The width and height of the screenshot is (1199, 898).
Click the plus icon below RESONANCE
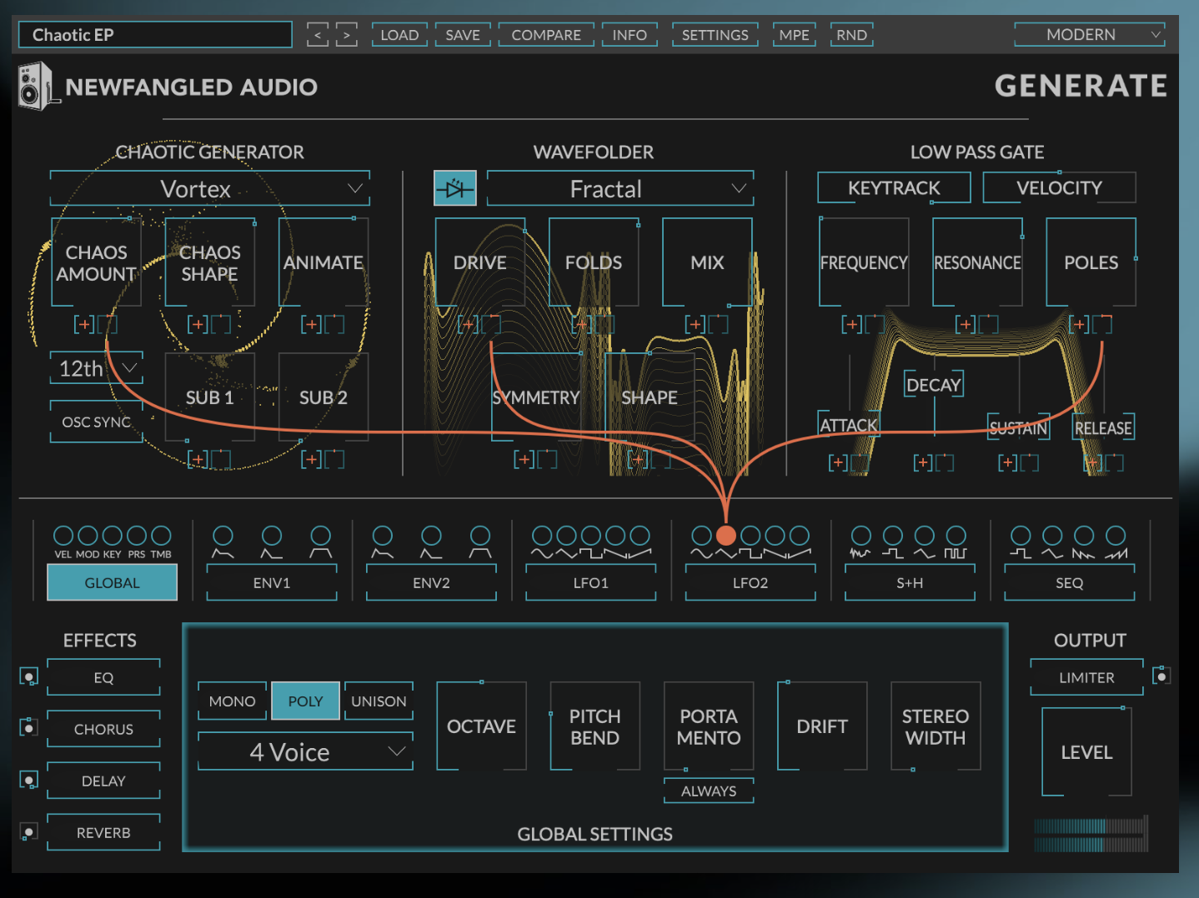[965, 324]
